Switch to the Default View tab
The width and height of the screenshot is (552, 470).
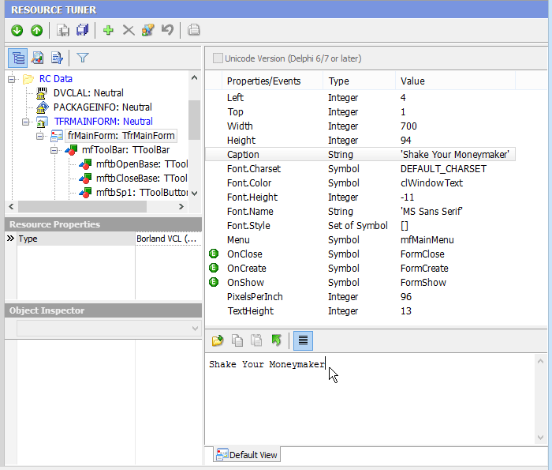click(248, 455)
